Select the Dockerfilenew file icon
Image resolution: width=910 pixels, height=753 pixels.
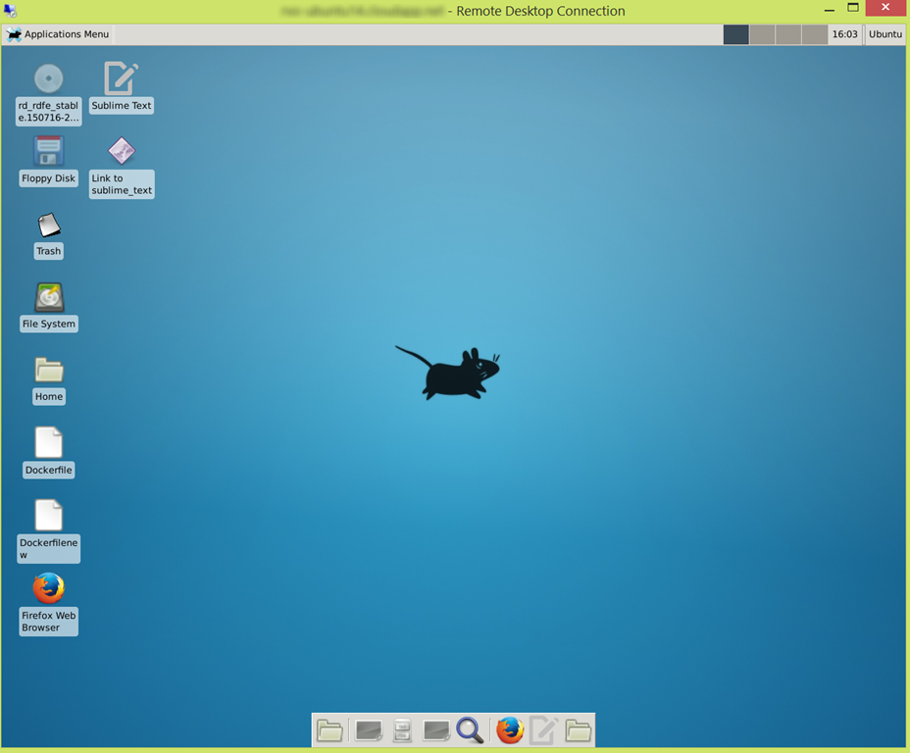[x=48, y=516]
